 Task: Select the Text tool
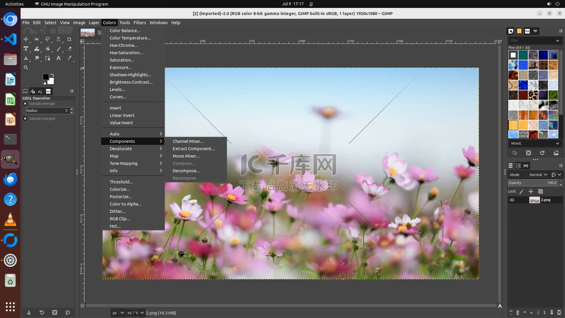[59, 58]
